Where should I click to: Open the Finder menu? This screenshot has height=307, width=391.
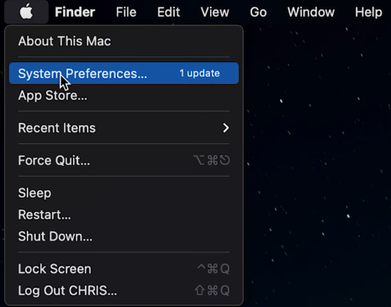(x=75, y=13)
